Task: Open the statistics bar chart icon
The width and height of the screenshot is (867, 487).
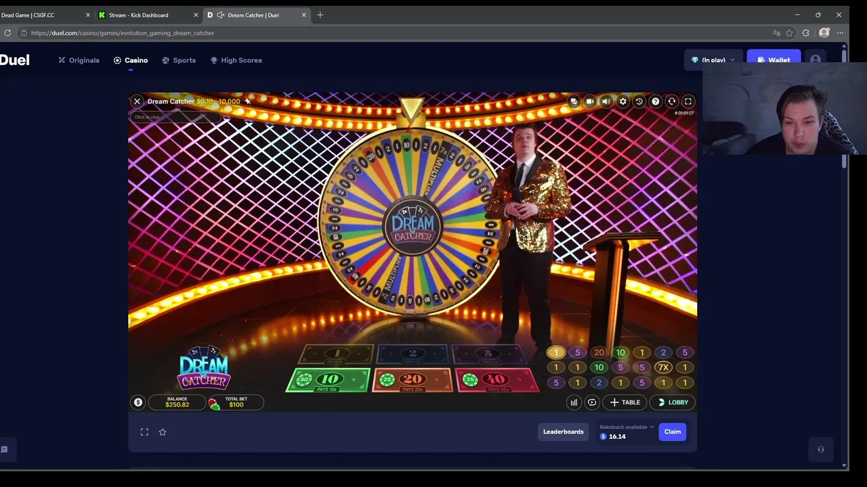Action: coord(574,402)
